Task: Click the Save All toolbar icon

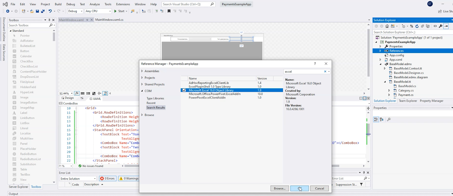Action: [x=43, y=11]
